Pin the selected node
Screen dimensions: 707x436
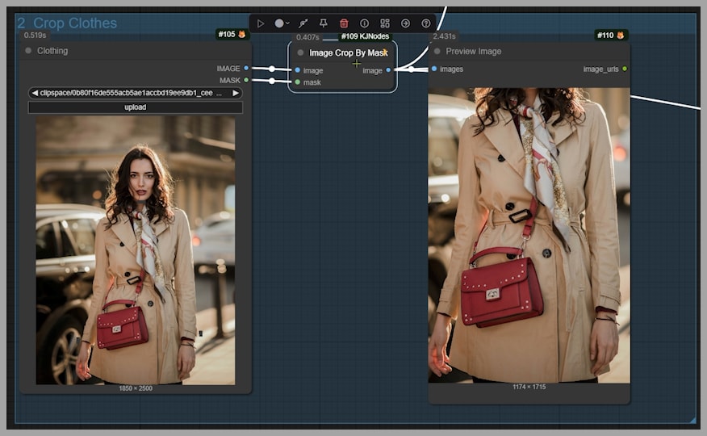coord(324,23)
